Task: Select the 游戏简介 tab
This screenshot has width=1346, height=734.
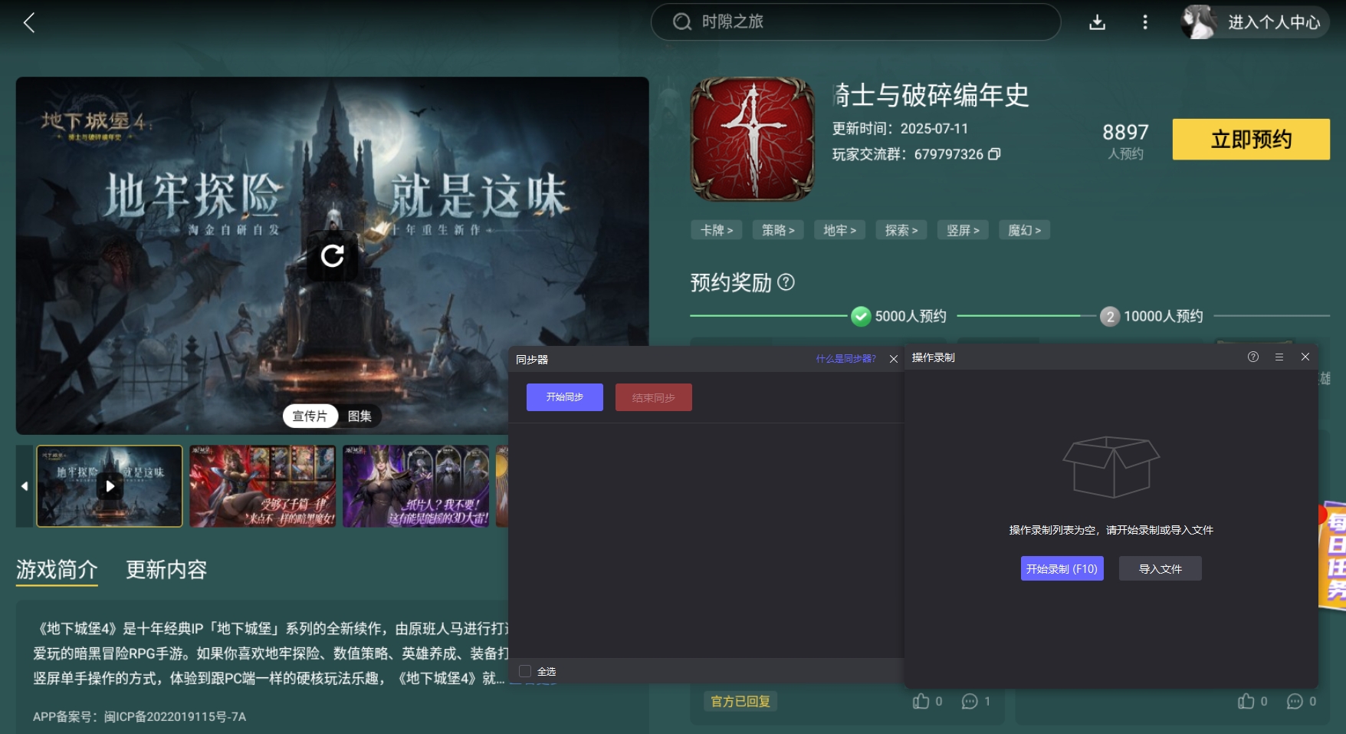Action: coord(57,570)
